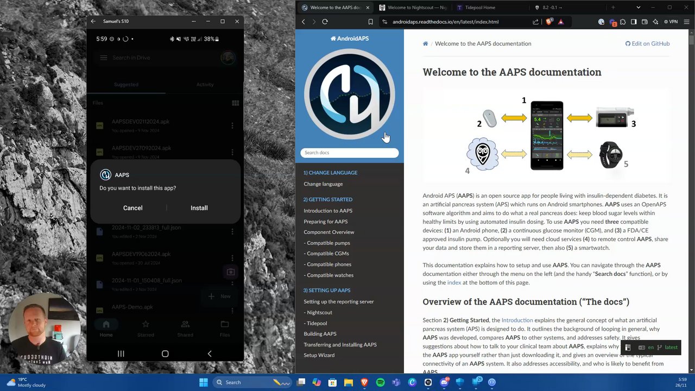This screenshot has height=391, width=695.
Task: Open the Brave Shields icon
Action: tap(549, 22)
